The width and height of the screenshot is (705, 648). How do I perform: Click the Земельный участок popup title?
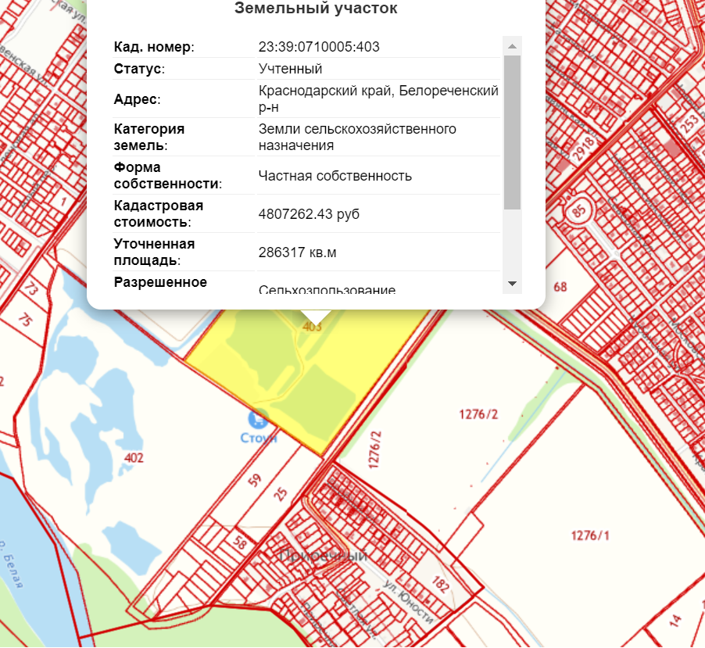pos(316,8)
